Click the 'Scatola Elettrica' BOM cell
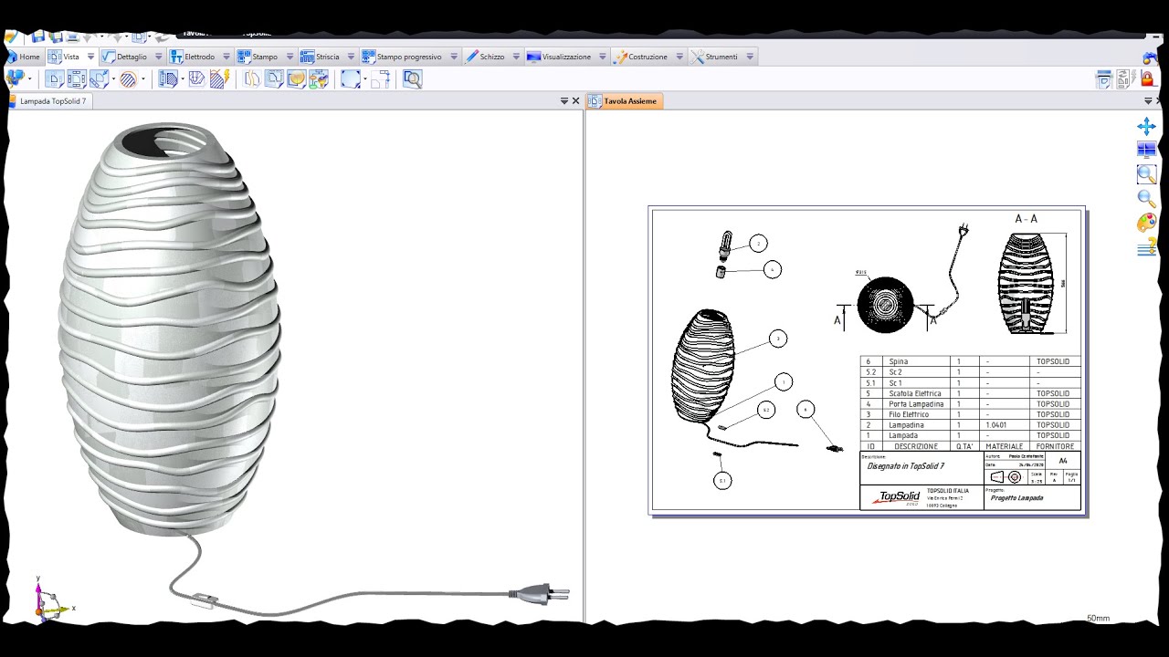Viewport: 1169px width, 657px height. (x=914, y=393)
